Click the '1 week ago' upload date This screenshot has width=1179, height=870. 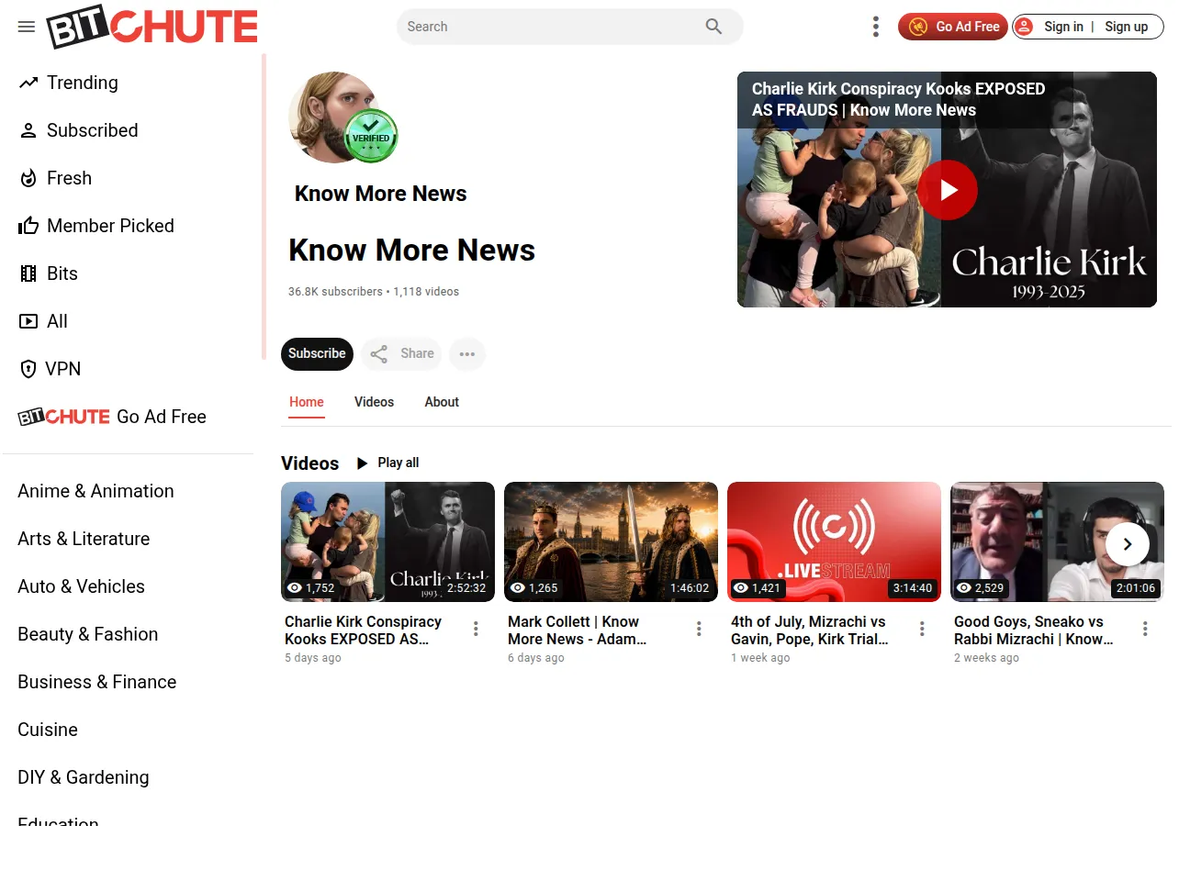pyautogui.click(x=760, y=658)
